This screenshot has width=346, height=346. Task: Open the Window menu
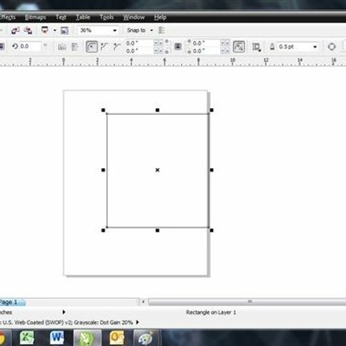pos(134,17)
